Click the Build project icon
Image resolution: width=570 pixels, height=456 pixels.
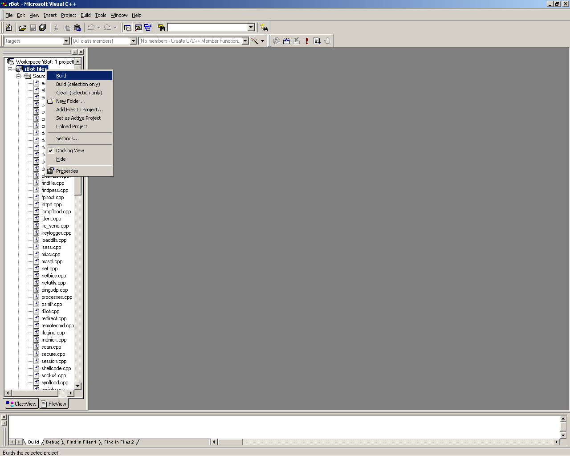pos(286,41)
